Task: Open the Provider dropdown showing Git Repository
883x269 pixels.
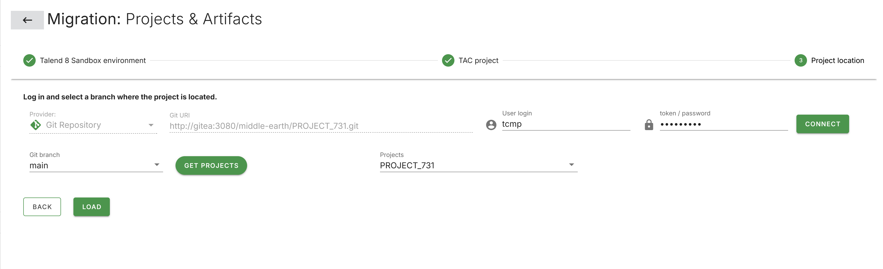Action: pyautogui.click(x=151, y=125)
